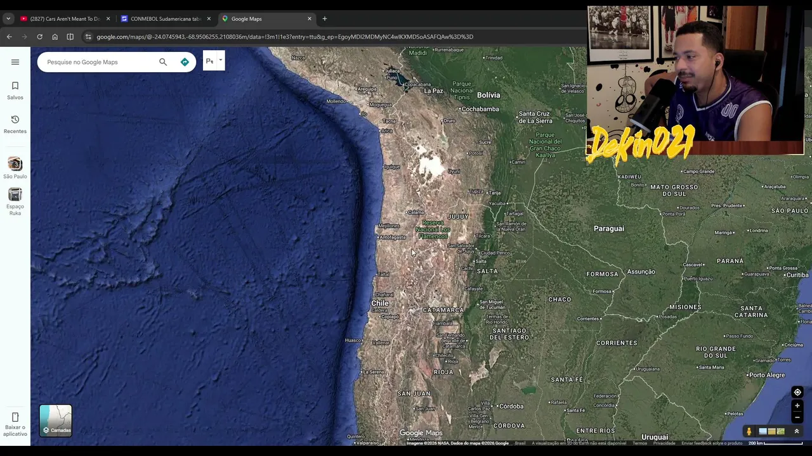
Task: Go to the browser home page
Action: [55, 37]
